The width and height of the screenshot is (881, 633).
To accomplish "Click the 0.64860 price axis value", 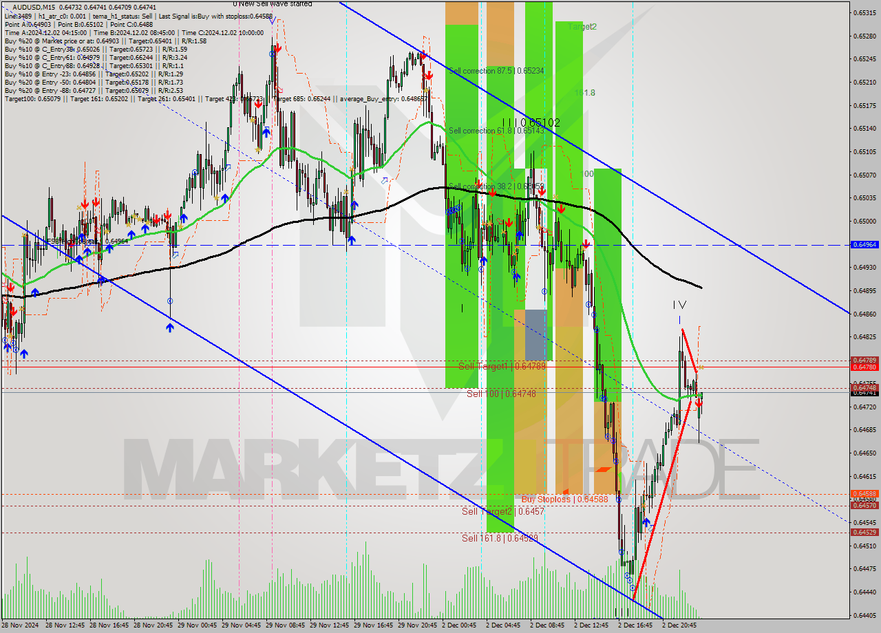I will point(864,314).
